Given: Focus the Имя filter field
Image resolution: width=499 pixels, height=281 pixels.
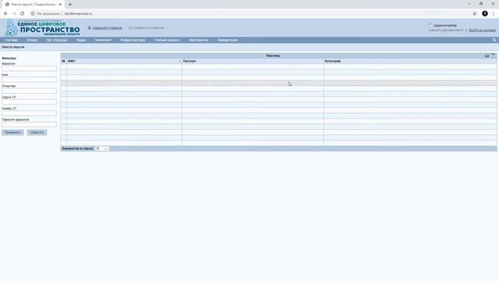Looking at the screenshot, I should click(29, 80).
